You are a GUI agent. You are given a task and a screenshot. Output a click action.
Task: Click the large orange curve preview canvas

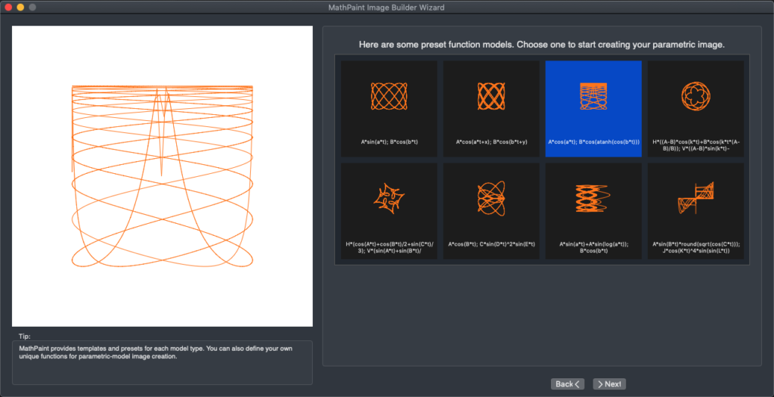[163, 176]
